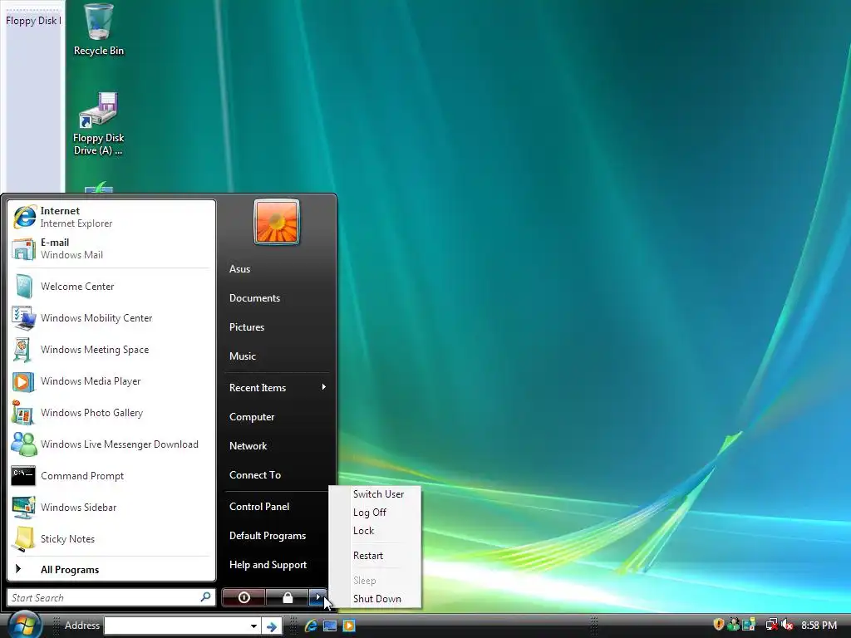Click the network disconnected tray icon

[771, 625]
